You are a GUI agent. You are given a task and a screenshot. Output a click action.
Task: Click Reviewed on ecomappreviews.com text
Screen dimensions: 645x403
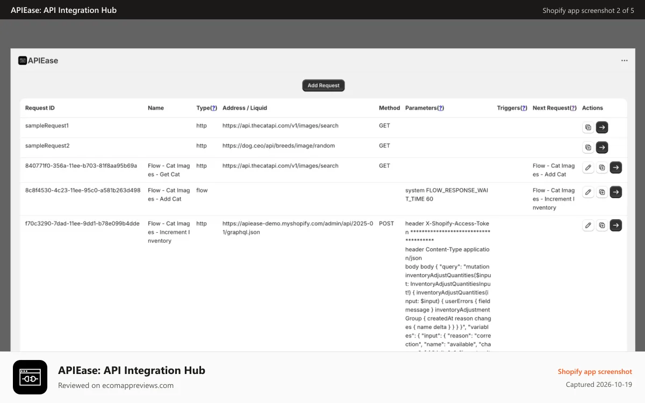[116, 385]
